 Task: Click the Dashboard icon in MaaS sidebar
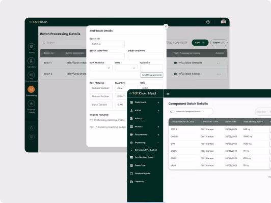point(131,103)
